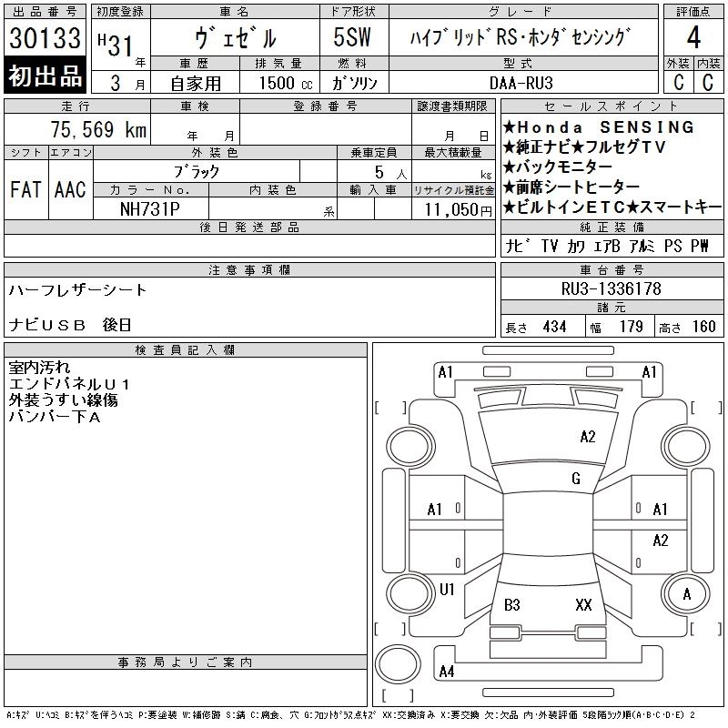Click the XX replaced-panel mark
This screenshot has width=728, height=728.
tap(583, 604)
